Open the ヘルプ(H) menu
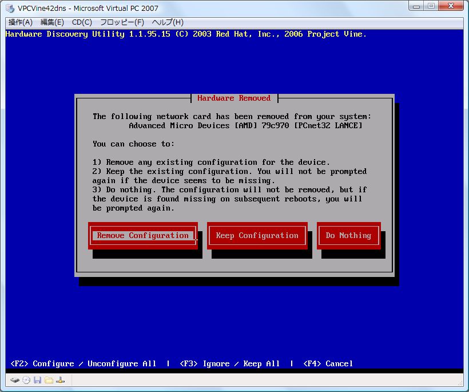469x392 pixels. click(x=168, y=22)
